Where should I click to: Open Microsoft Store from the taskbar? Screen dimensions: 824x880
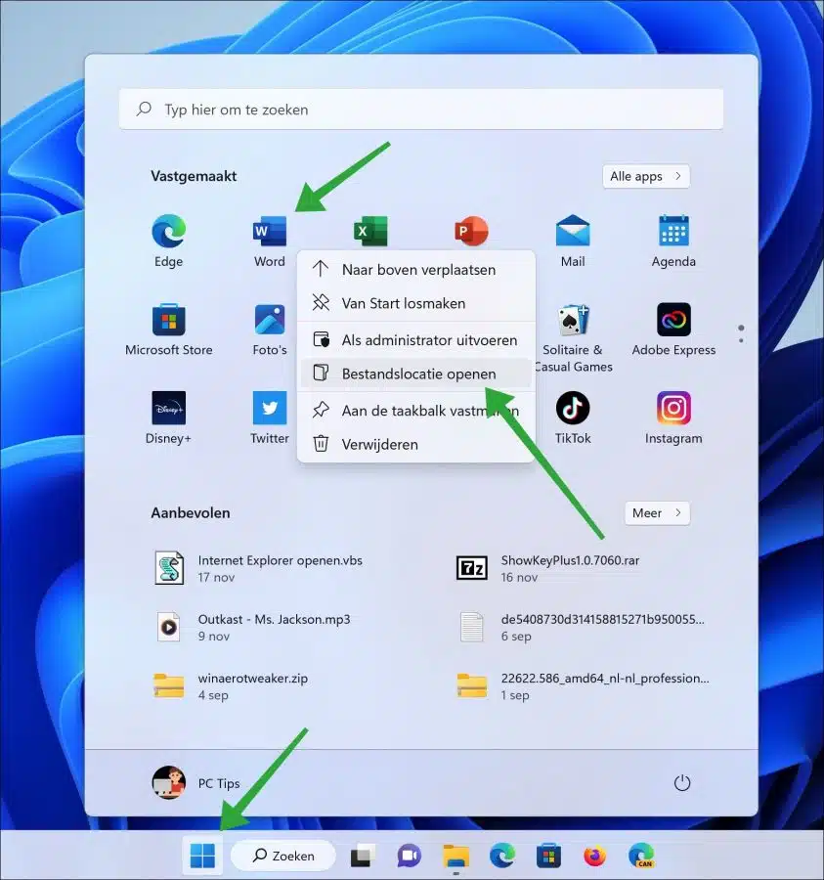[x=548, y=856]
